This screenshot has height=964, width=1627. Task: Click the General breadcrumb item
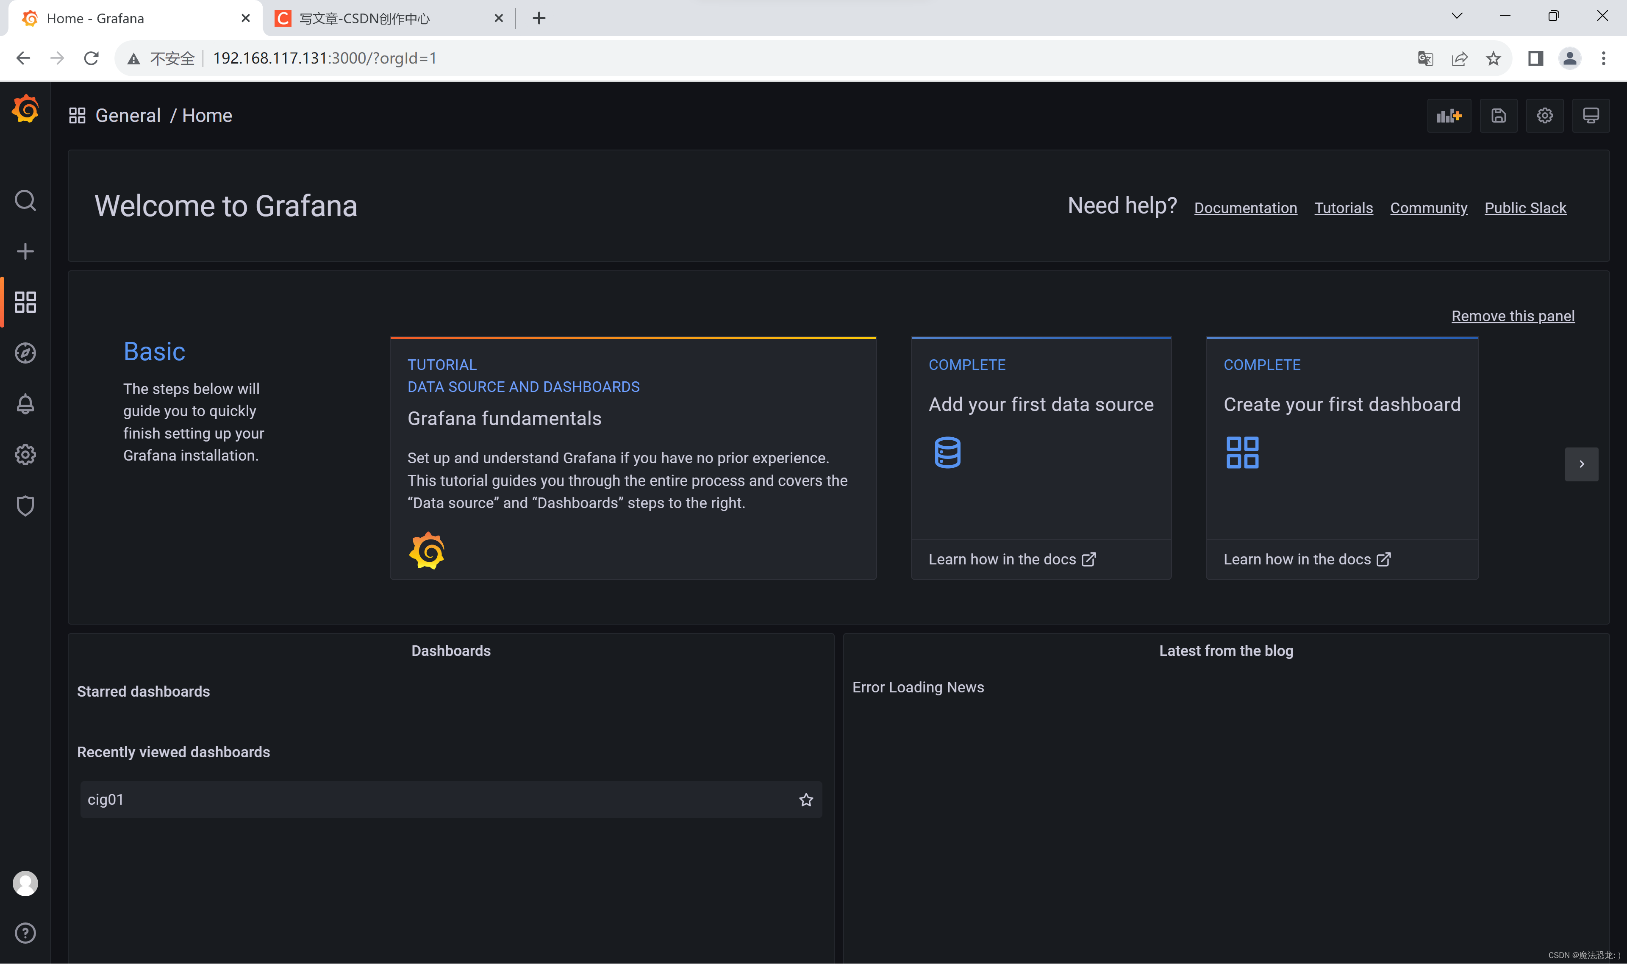coord(128,116)
